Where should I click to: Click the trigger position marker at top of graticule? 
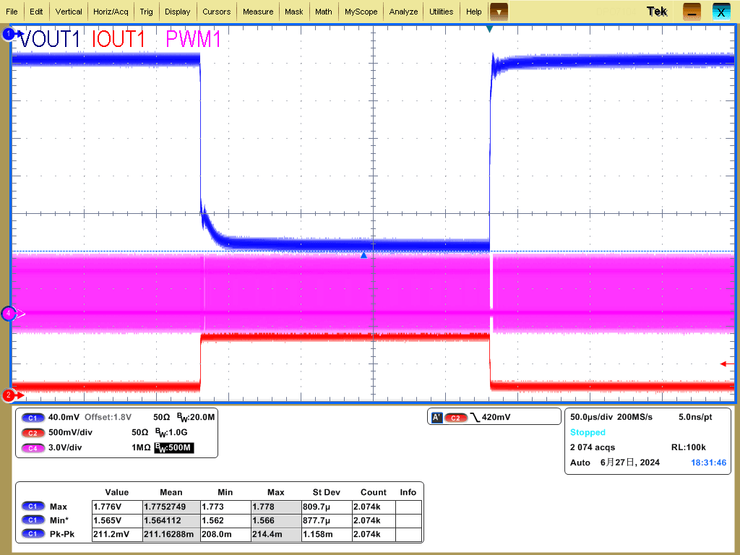(x=489, y=29)
